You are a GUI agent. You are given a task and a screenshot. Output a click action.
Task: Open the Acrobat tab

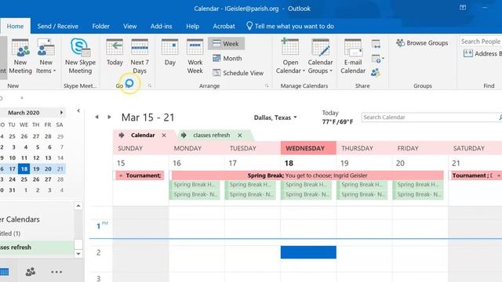[224, 26]
